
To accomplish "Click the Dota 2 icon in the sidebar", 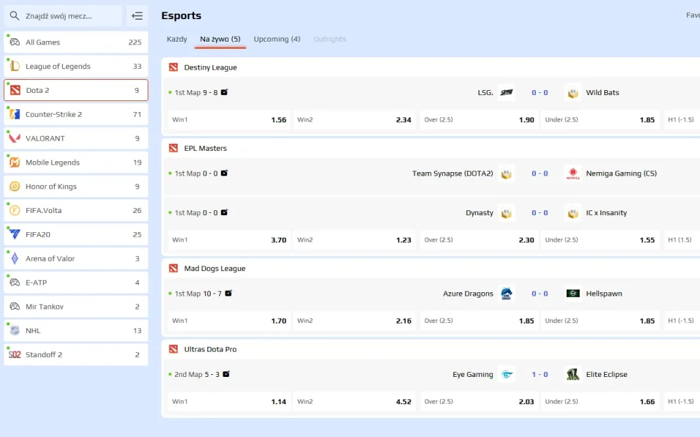I will pos(15,90).
